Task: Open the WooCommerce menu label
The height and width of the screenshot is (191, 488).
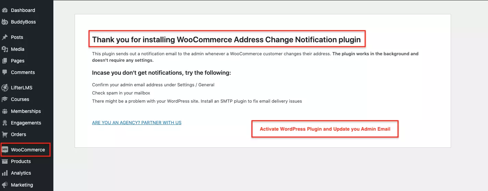Action: 28,150
